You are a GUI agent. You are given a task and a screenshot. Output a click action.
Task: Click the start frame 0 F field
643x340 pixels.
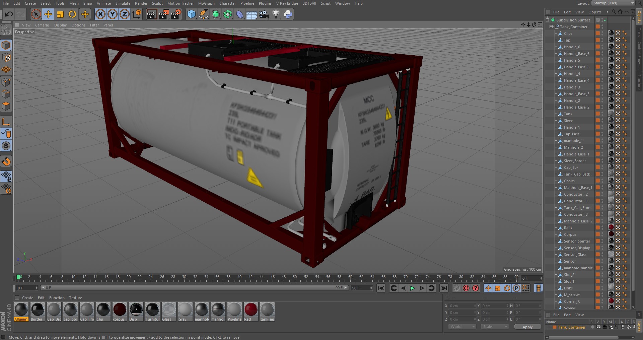click(27, 288)
